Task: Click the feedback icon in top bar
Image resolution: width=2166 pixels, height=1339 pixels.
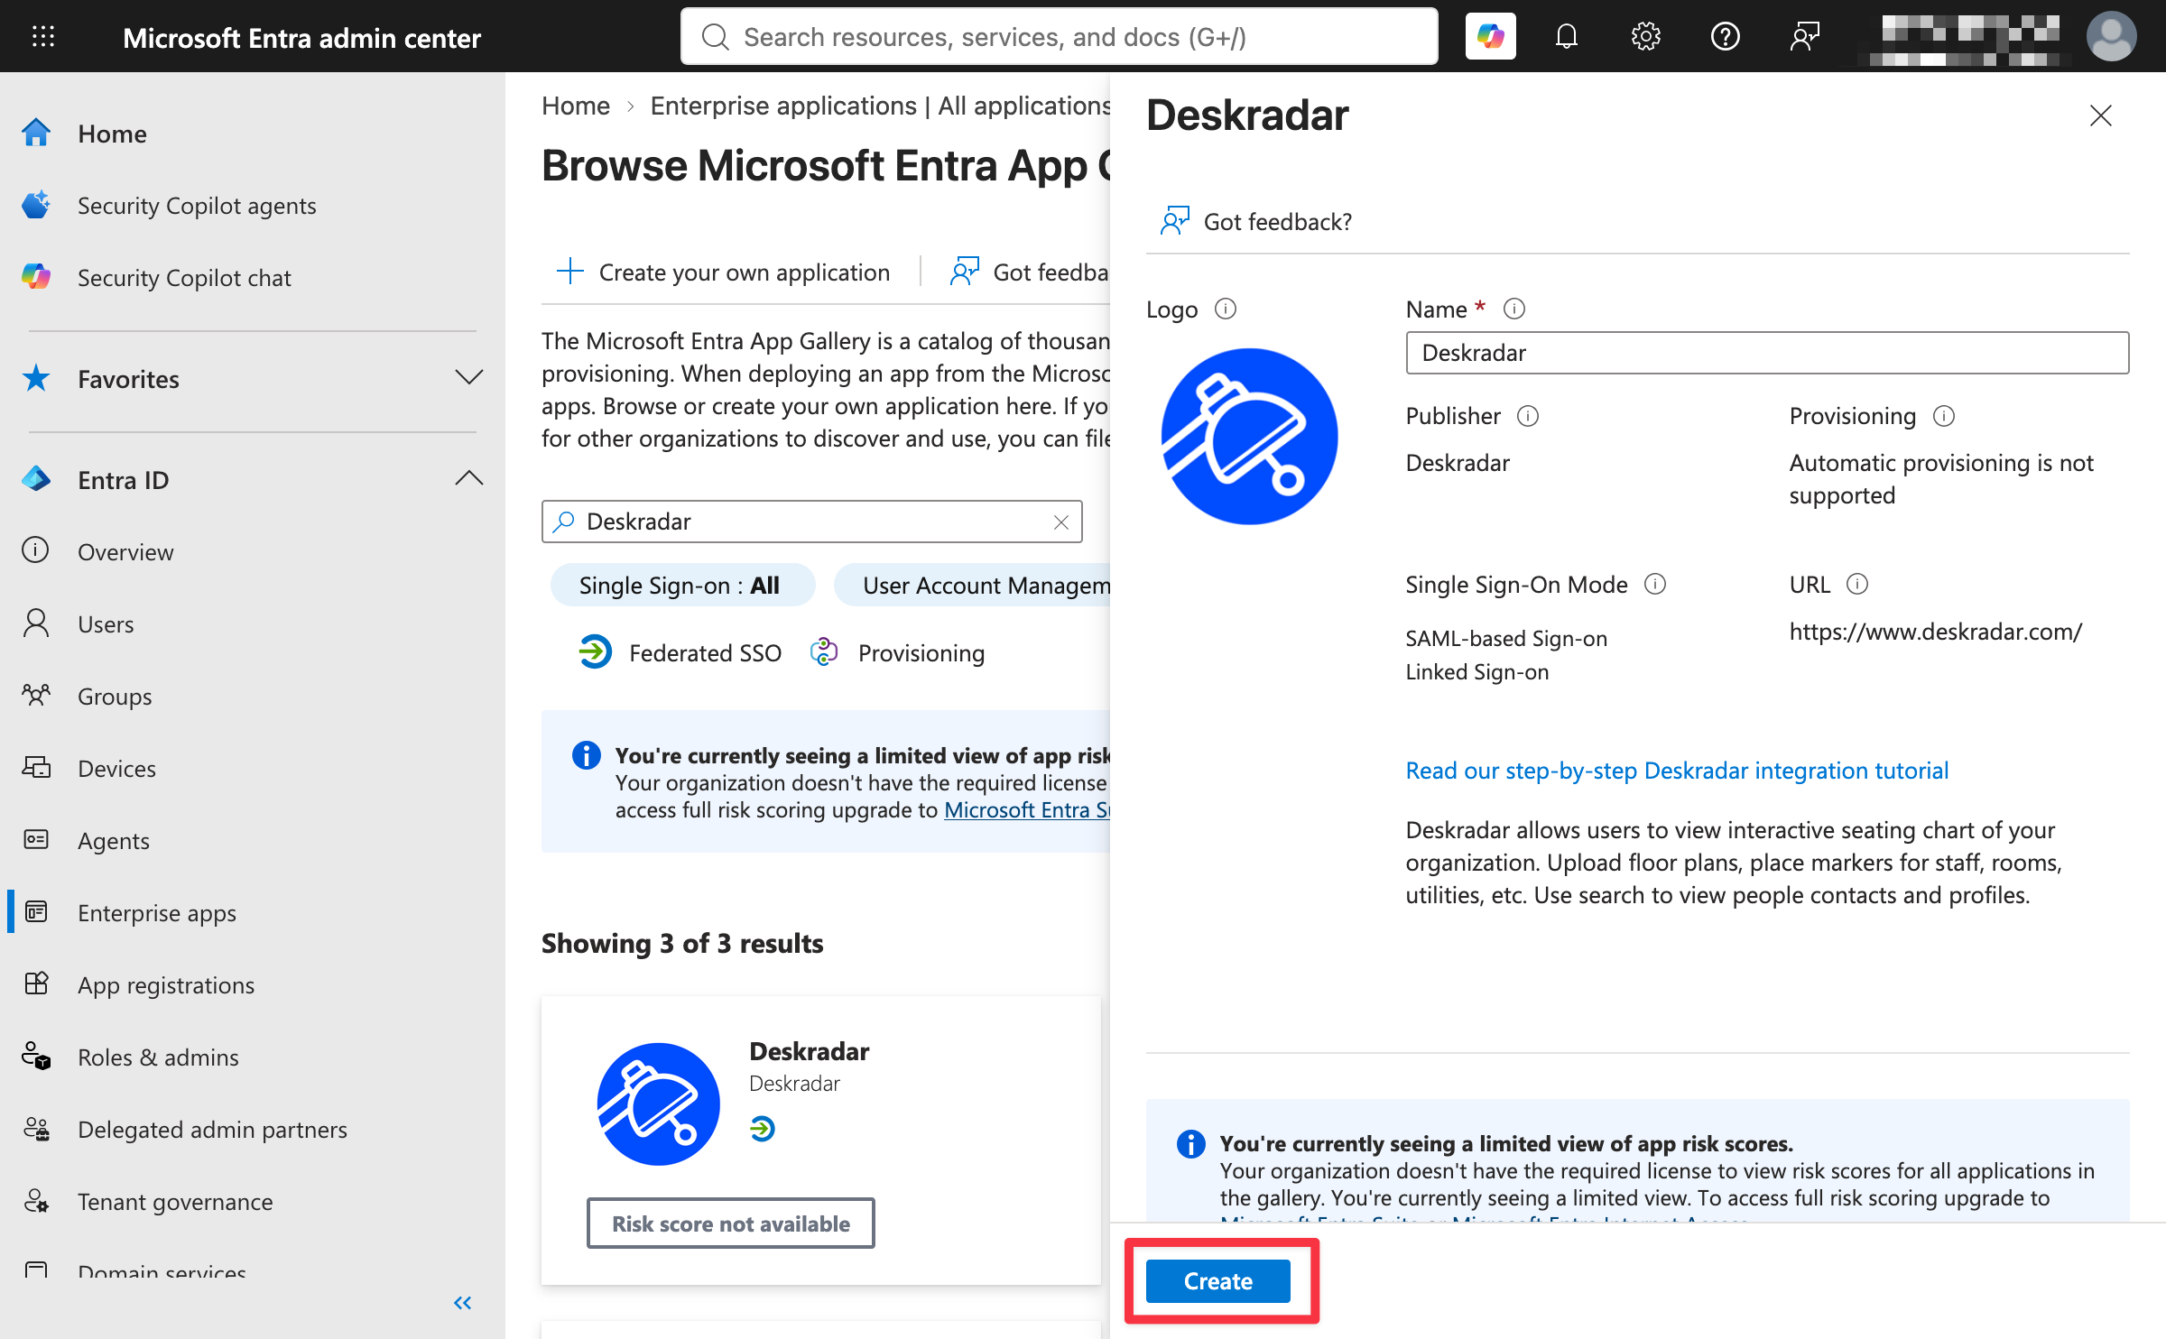Action: 1804,36
